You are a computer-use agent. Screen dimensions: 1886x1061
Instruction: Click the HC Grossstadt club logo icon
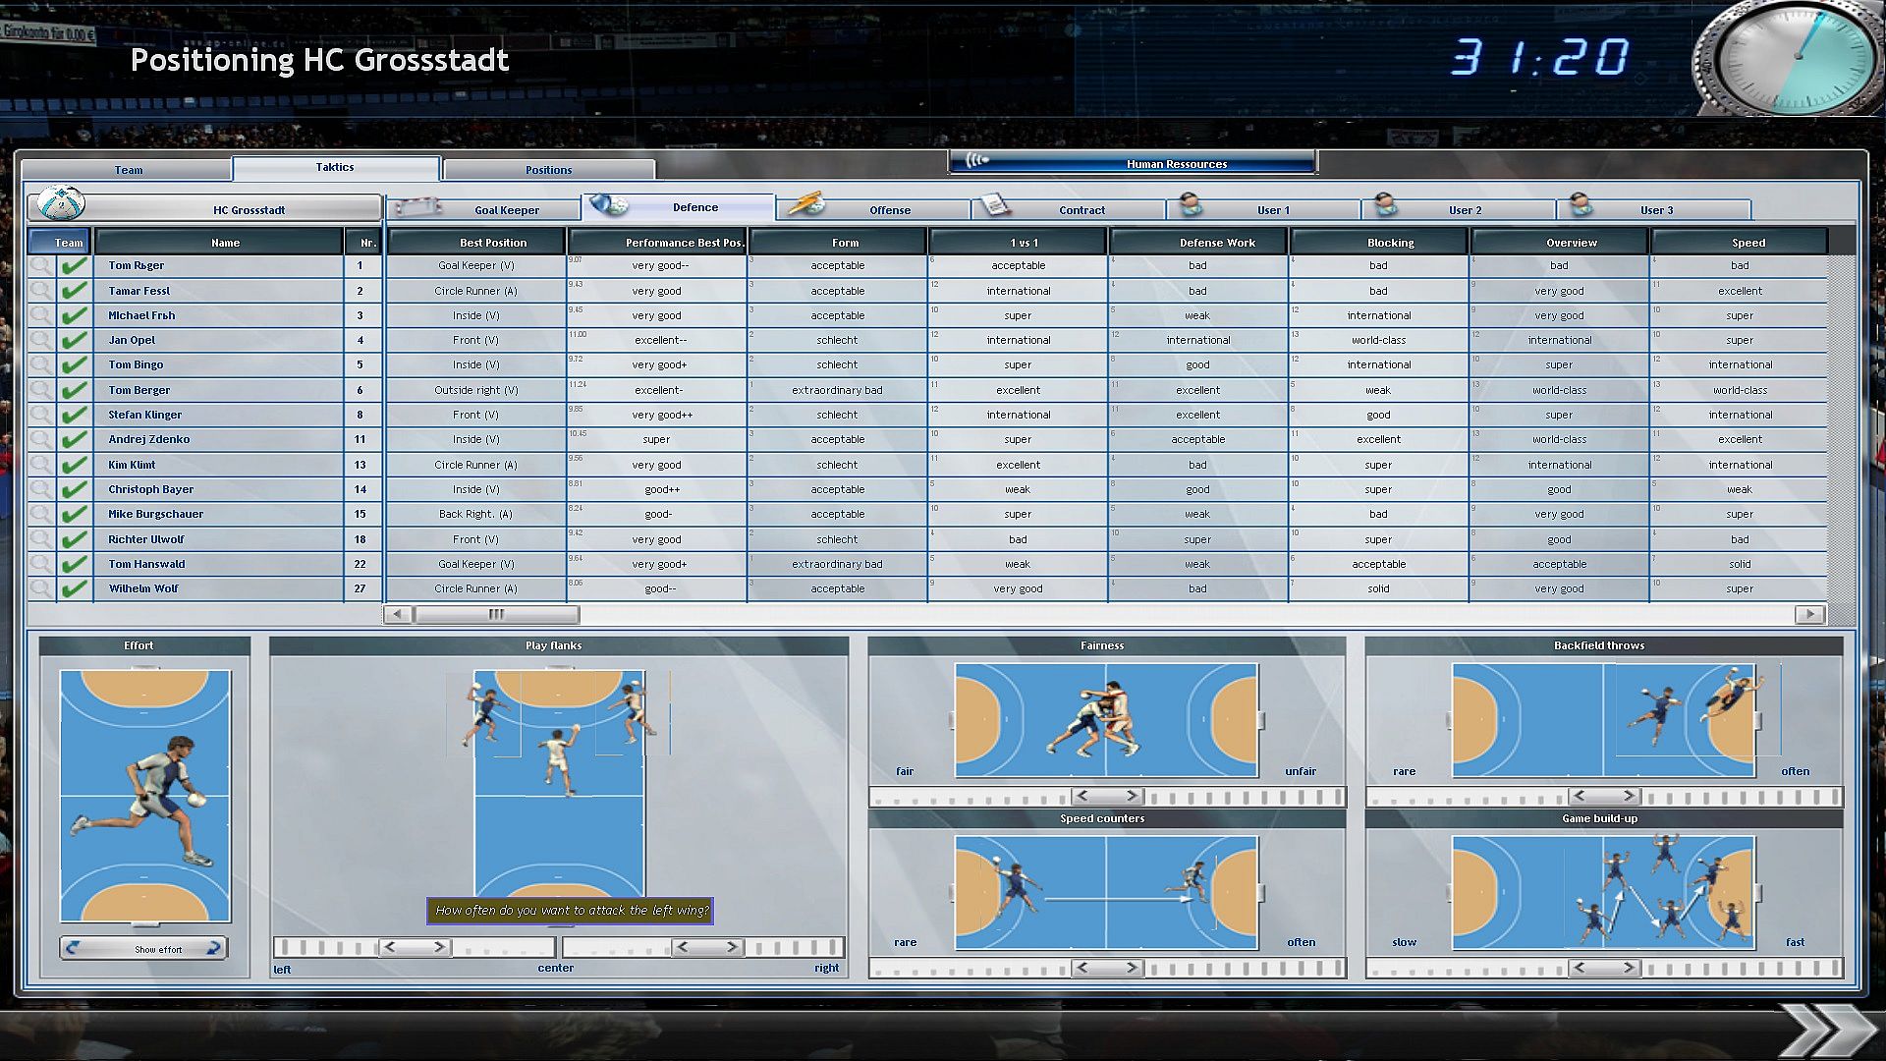pyautogui.click(x=61, y=203)
